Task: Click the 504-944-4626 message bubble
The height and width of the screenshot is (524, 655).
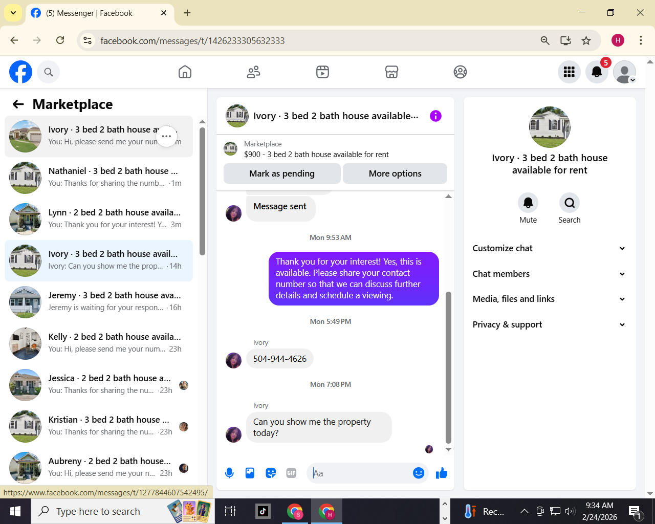Action: (x=280, y=359)
